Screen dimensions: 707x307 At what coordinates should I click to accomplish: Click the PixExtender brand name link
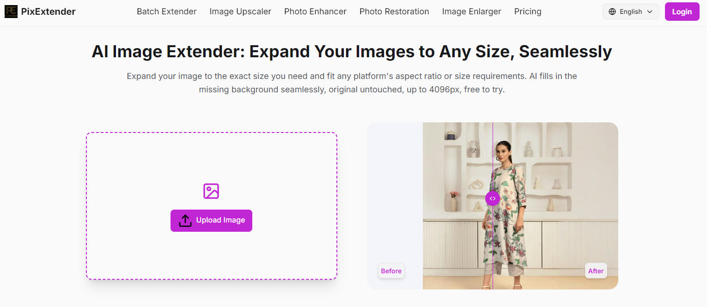coord(48,12)
